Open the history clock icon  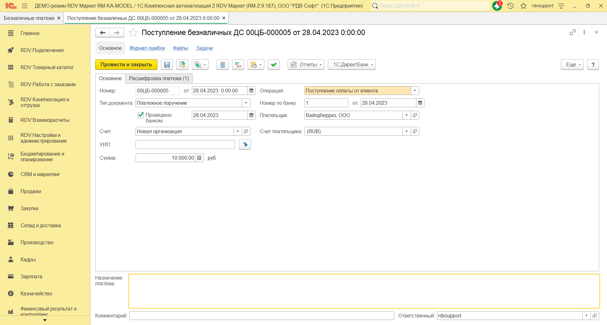point(510,6)
